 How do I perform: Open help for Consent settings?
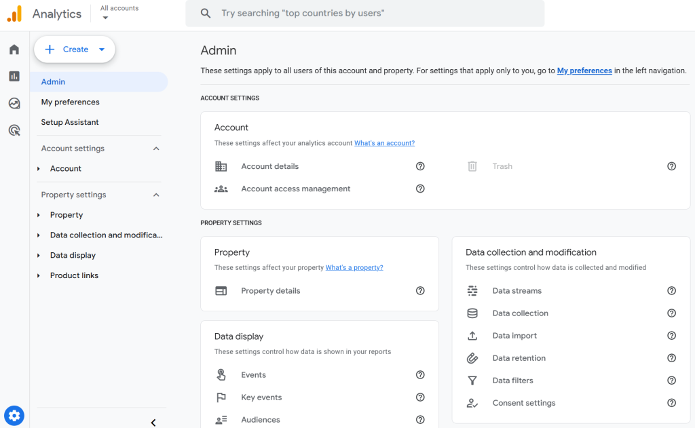[x=671, y=403]
